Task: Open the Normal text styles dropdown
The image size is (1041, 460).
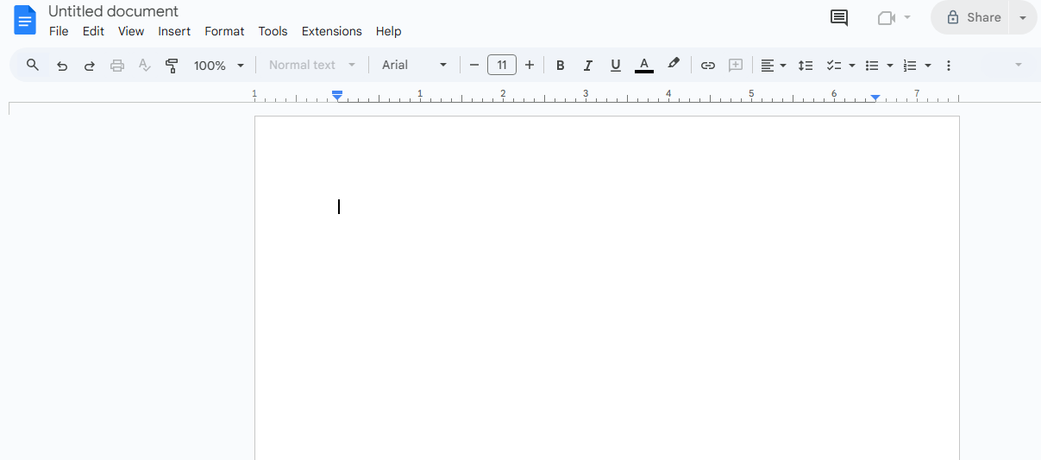Action: tap(312, 66)
